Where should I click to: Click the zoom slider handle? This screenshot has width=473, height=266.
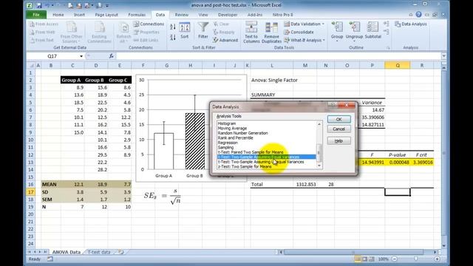415,259
